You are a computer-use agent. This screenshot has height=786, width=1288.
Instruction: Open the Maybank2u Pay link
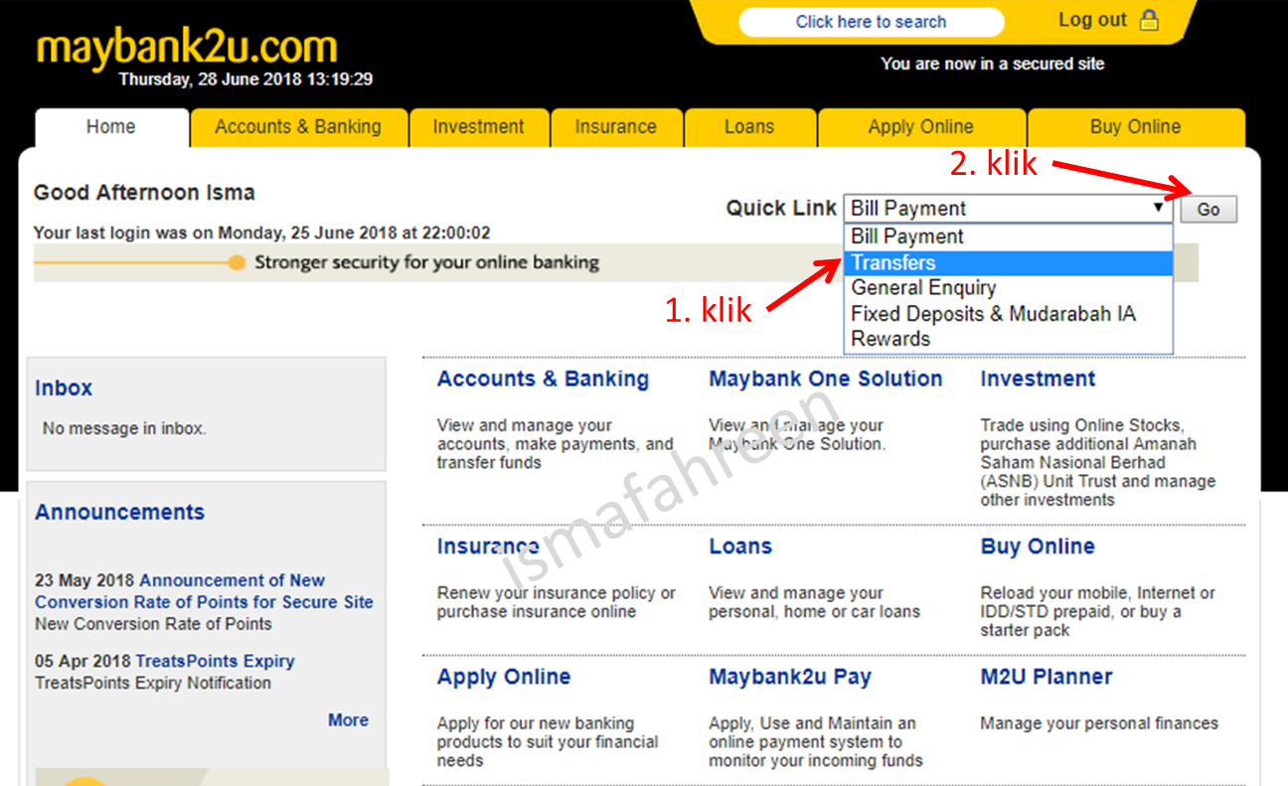click(790, 678)
